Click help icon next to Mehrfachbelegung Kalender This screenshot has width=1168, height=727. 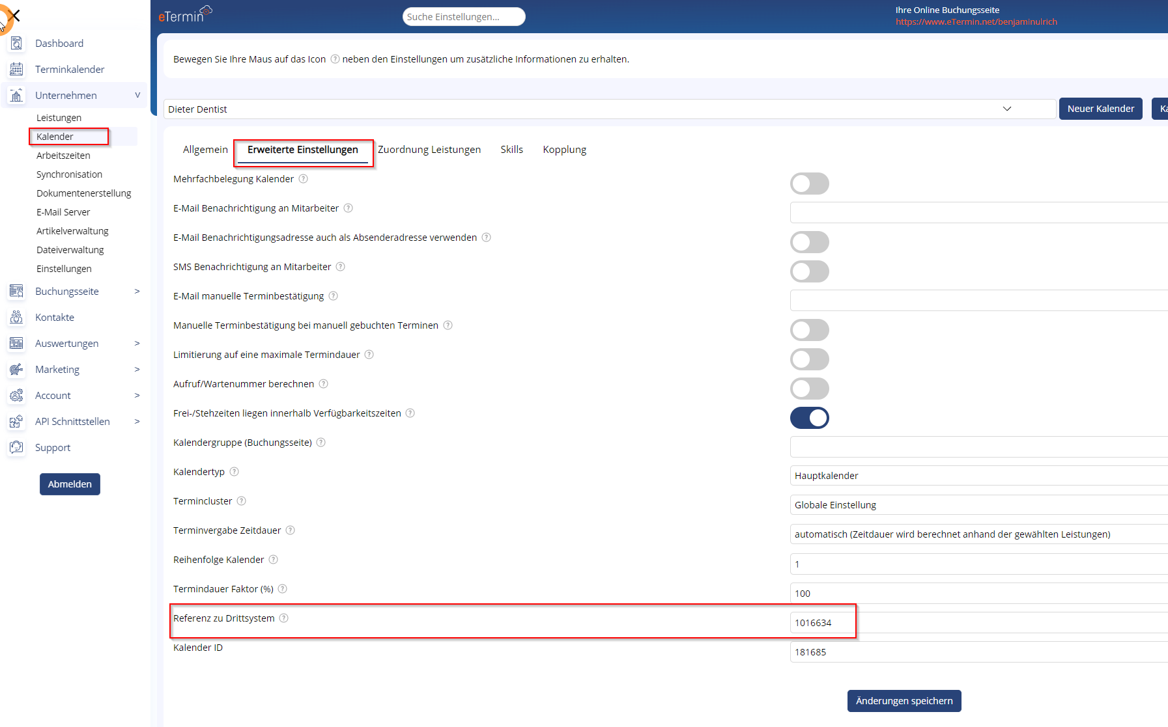(303, 179)
